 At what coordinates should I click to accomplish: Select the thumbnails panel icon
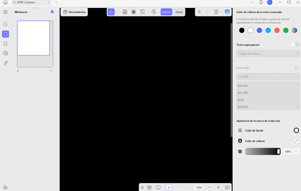[x=5, y=34]
